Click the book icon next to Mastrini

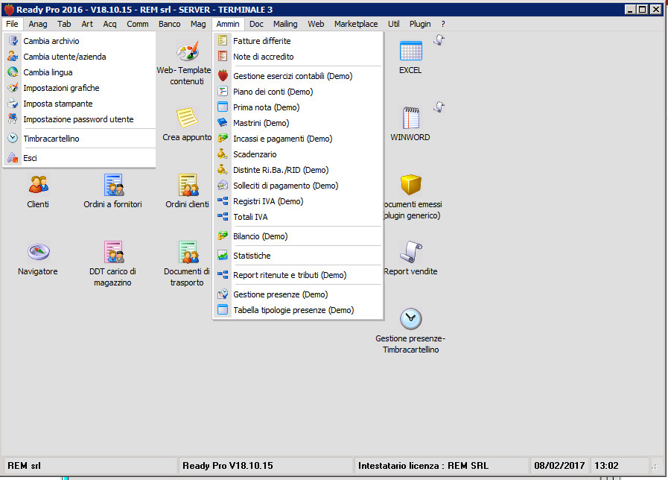[223, 123]
